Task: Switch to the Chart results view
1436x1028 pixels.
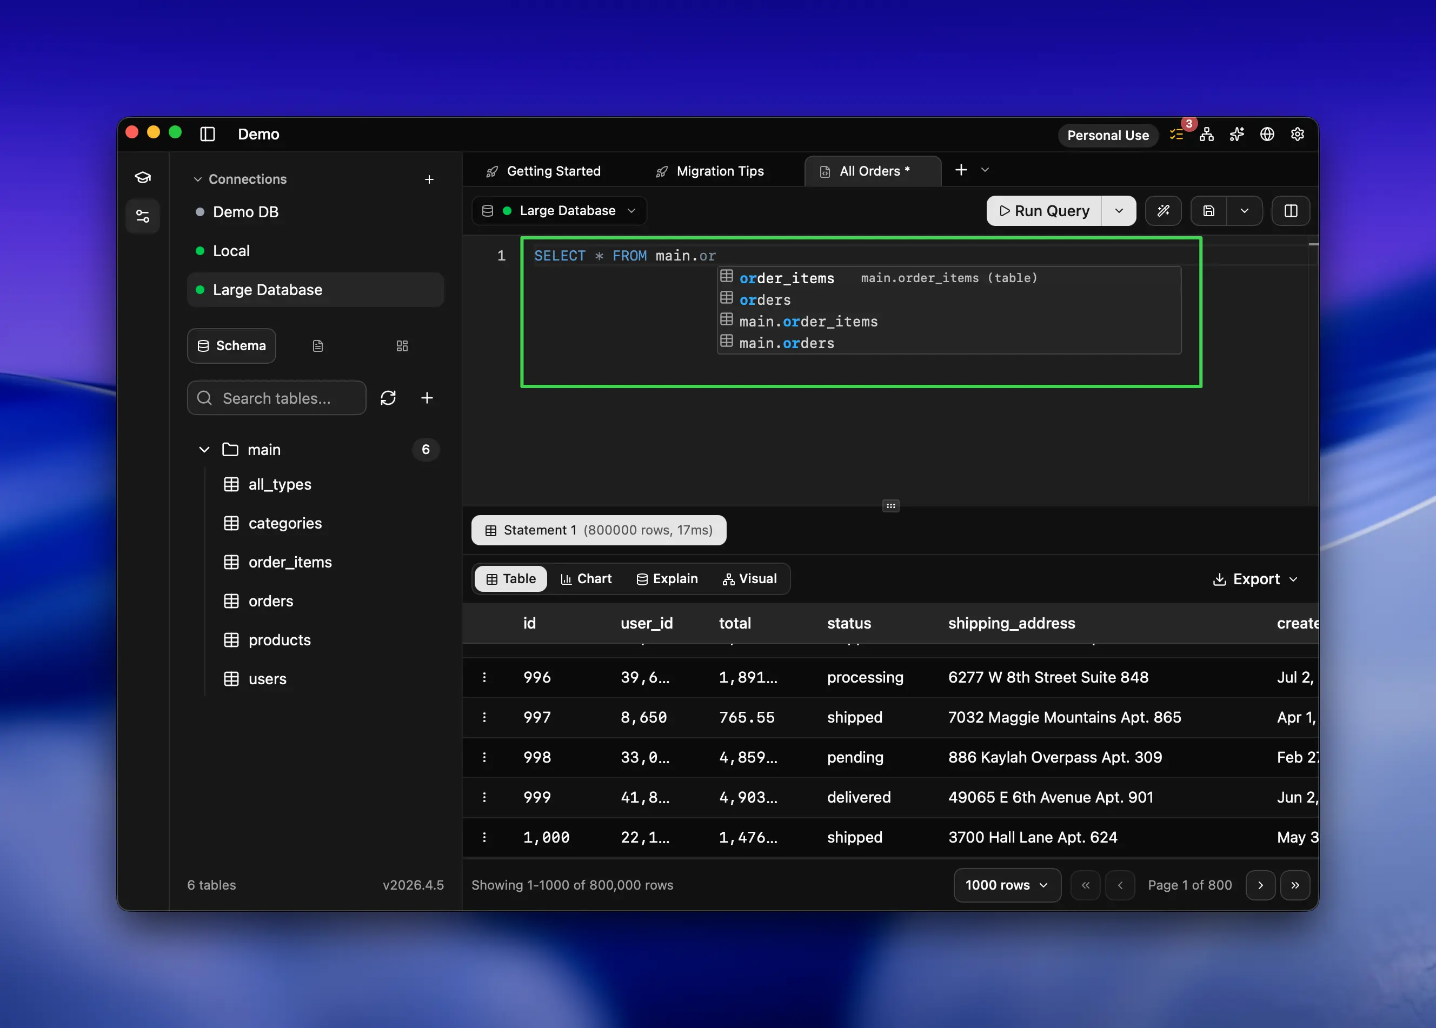Action: (586, 578)
